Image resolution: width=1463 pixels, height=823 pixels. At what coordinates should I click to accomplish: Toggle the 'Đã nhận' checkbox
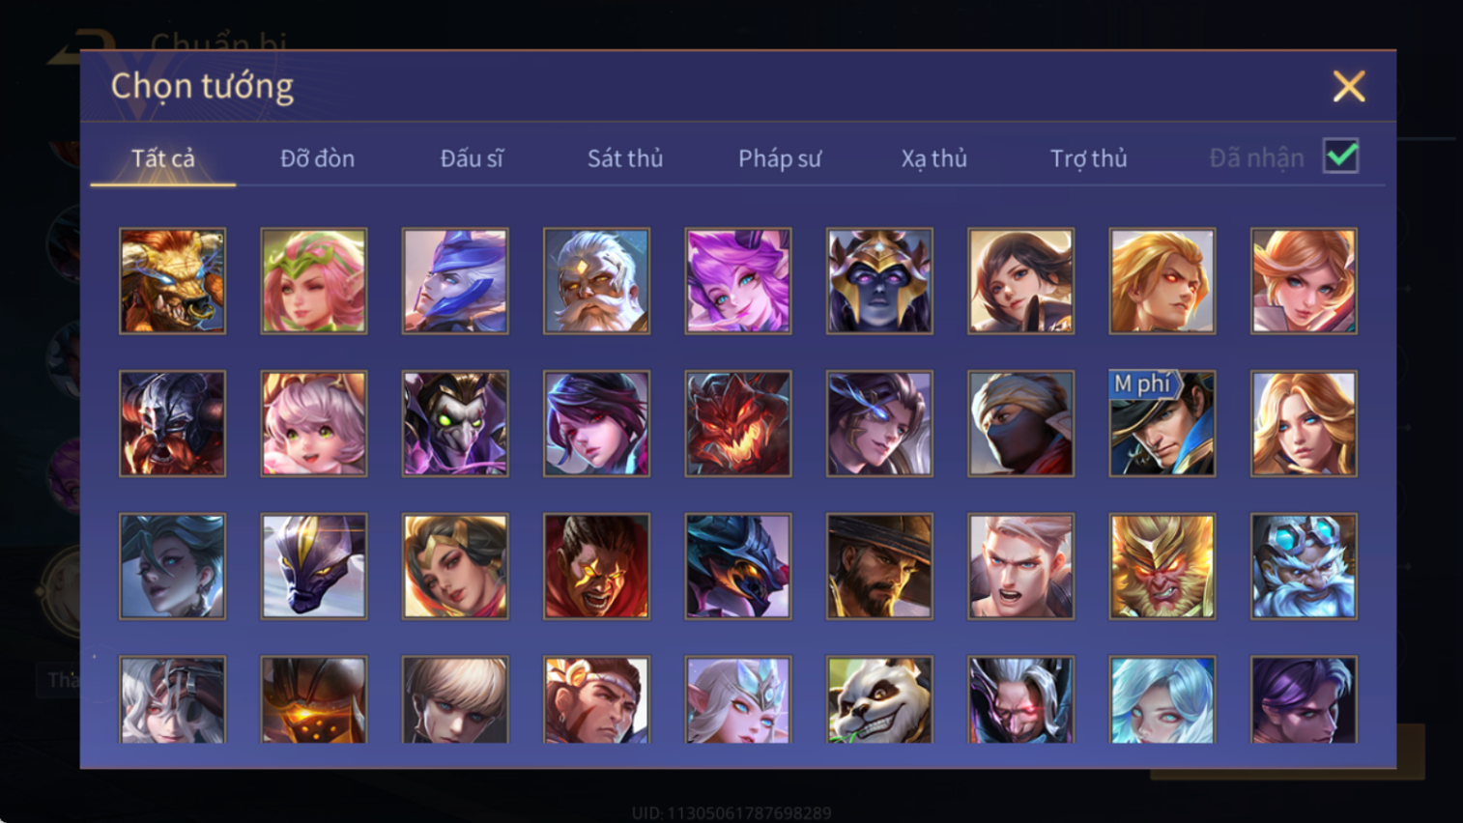click(x=1341, y=156)
